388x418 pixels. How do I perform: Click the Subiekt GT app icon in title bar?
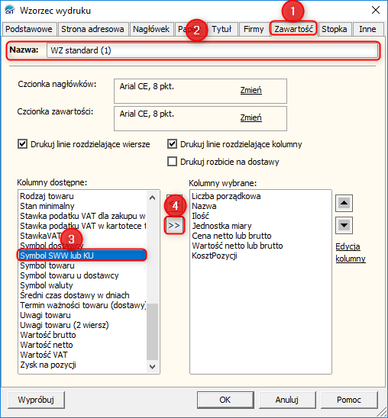click(x=10, y=10)
